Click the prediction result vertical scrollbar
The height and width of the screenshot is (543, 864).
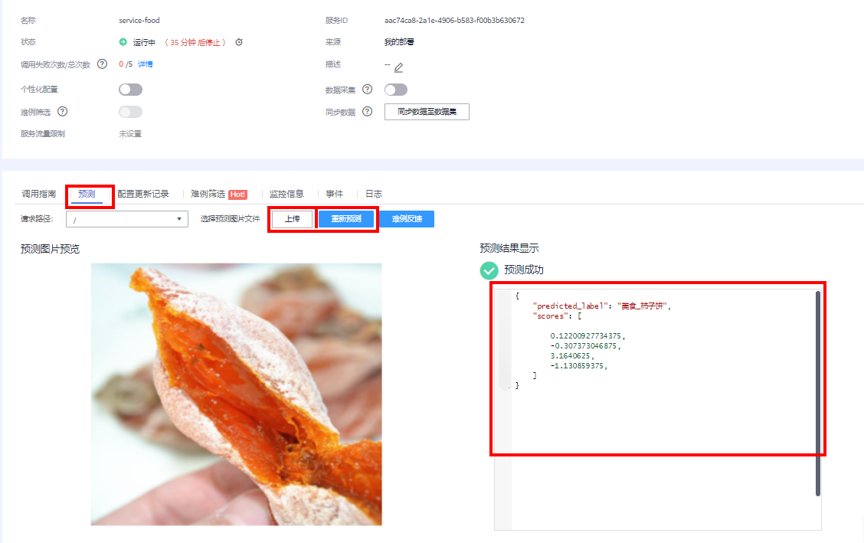pos(817,391)
